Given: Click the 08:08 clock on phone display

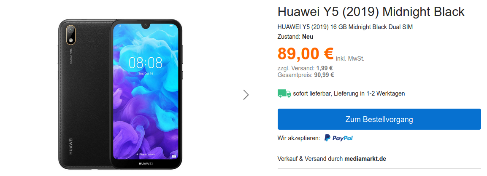Looking at the screenshot, I should [x=145, y=63].
